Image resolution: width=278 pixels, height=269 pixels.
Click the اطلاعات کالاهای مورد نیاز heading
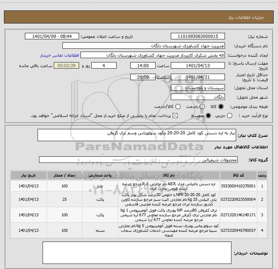(x=241, y=147)
